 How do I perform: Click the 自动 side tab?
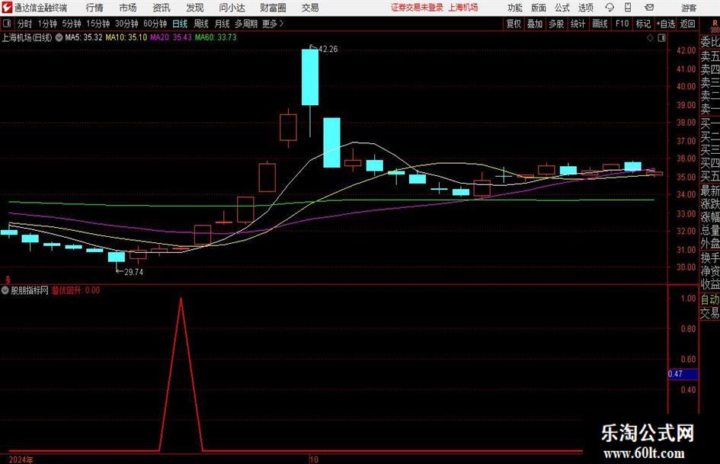[710, 299]
